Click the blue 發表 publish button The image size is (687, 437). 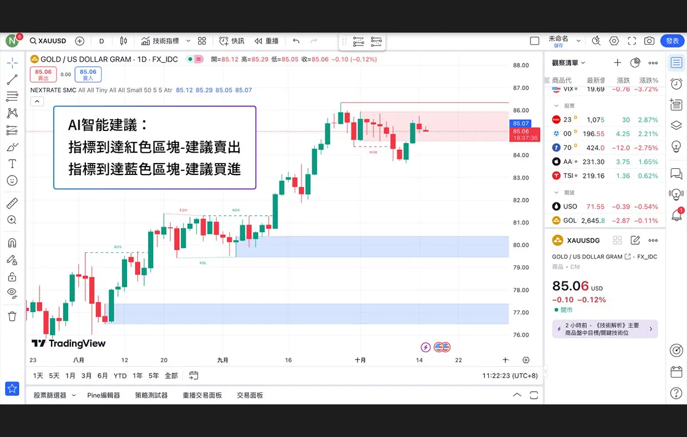pos(672,41)
